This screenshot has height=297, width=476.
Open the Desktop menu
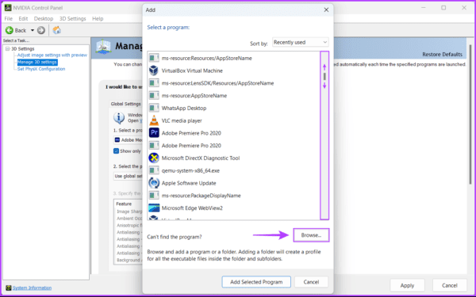click(44, 18)
